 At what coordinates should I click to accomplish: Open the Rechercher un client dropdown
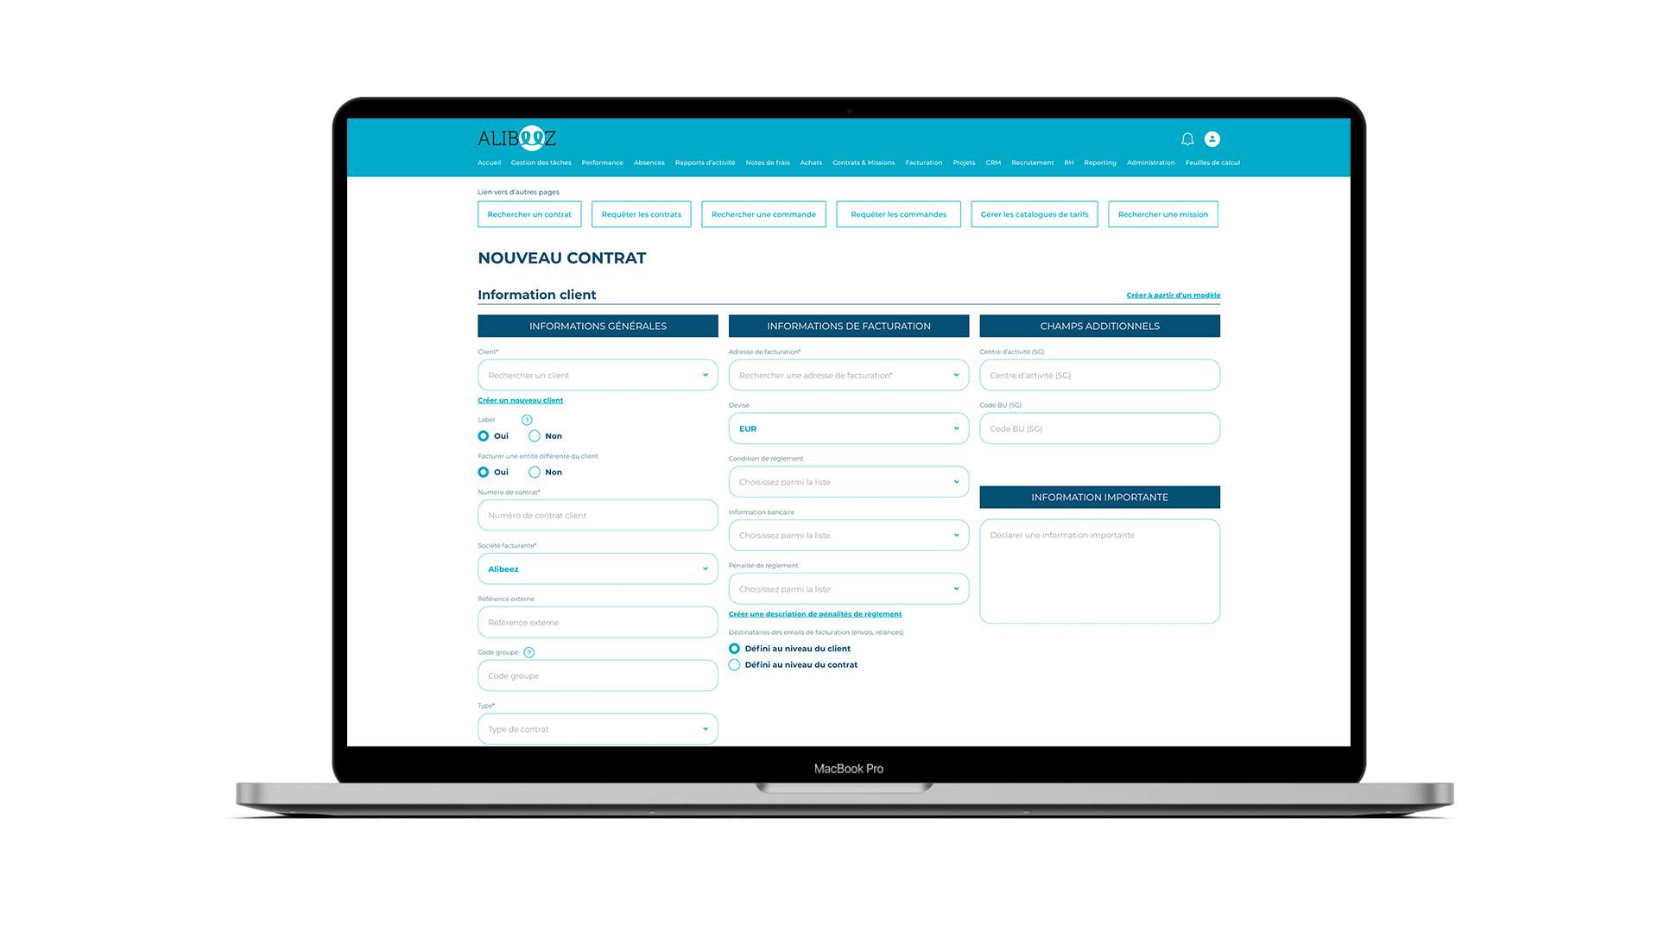pos(598,376)
